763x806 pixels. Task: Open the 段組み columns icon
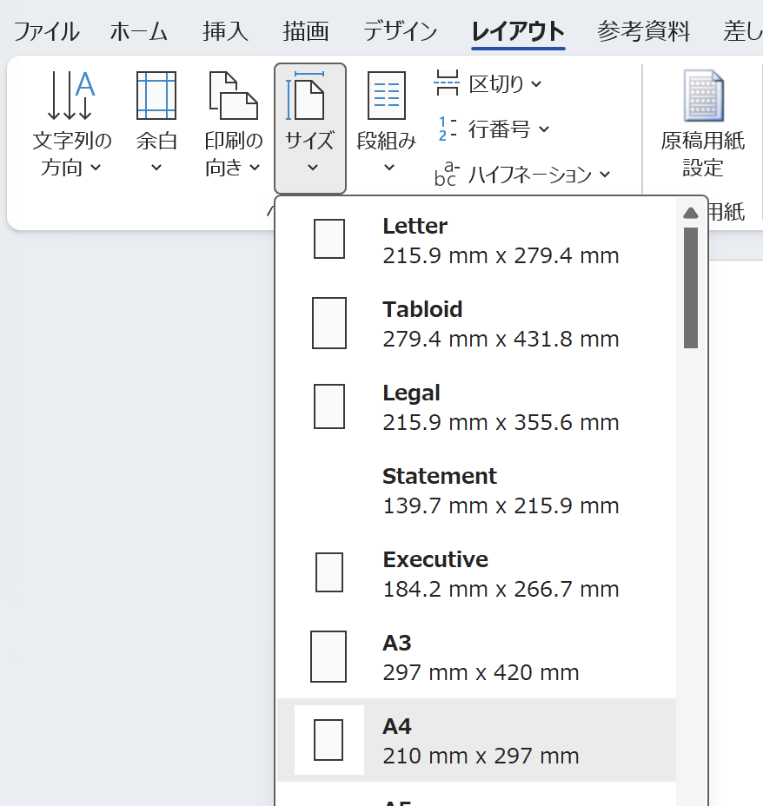(x=387, y=96)
